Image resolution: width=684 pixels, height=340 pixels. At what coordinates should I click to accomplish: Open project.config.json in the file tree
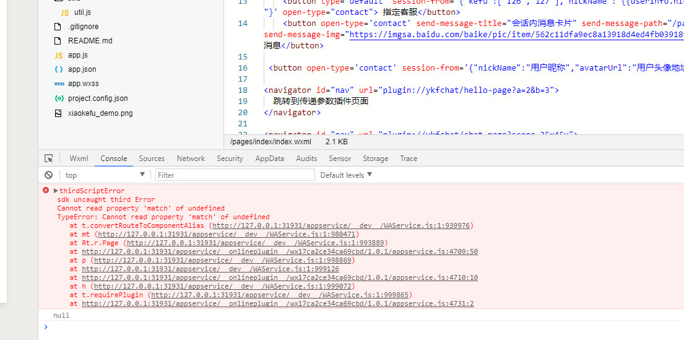click(x=98, y=98)
